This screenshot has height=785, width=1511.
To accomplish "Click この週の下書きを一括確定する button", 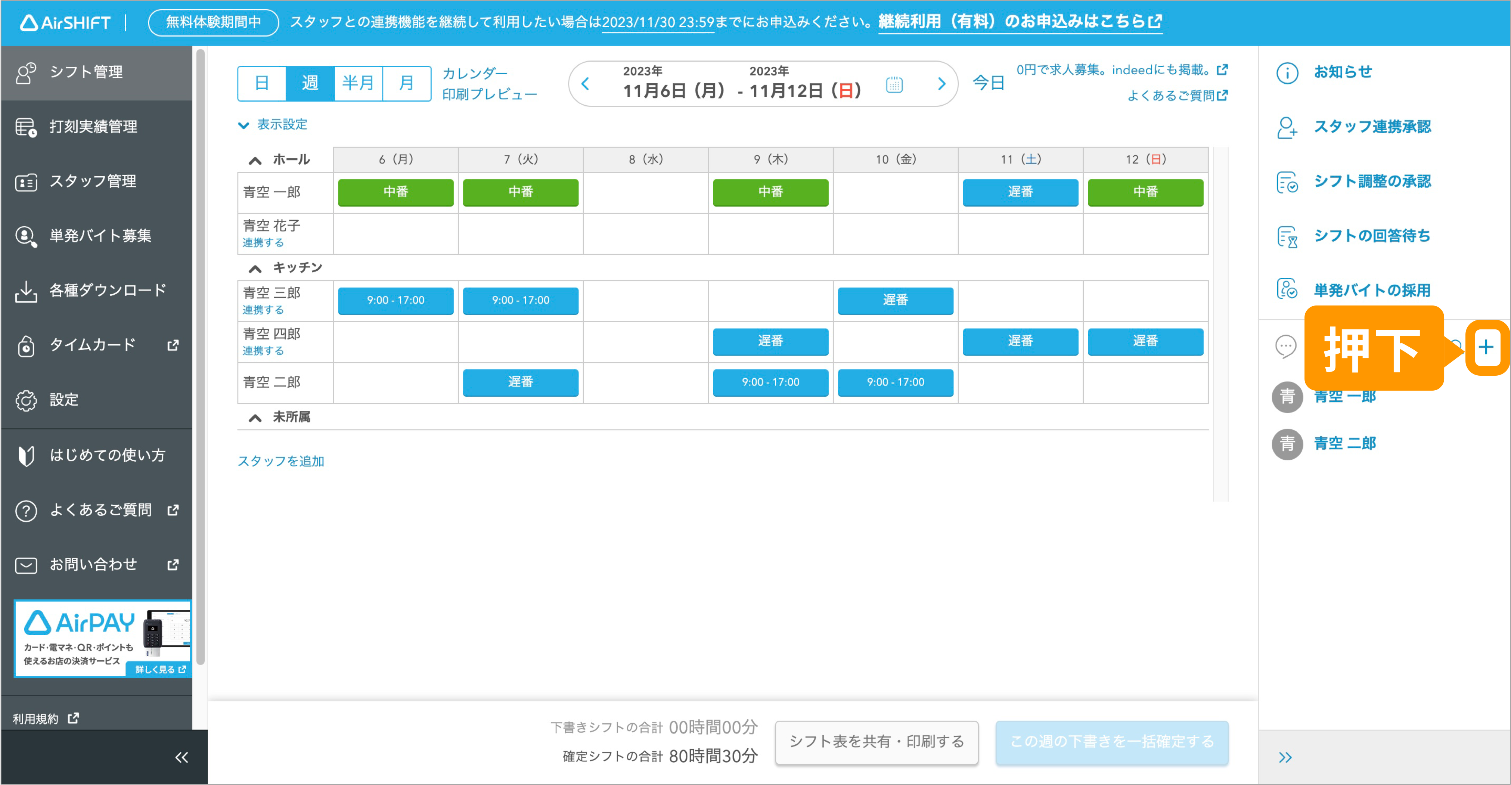I will coord(1111,742).
